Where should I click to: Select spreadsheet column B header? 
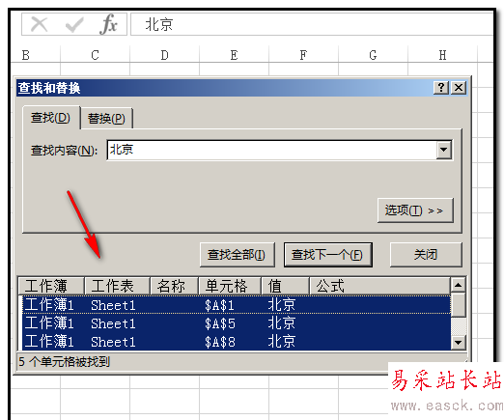[x=35, y=55]
